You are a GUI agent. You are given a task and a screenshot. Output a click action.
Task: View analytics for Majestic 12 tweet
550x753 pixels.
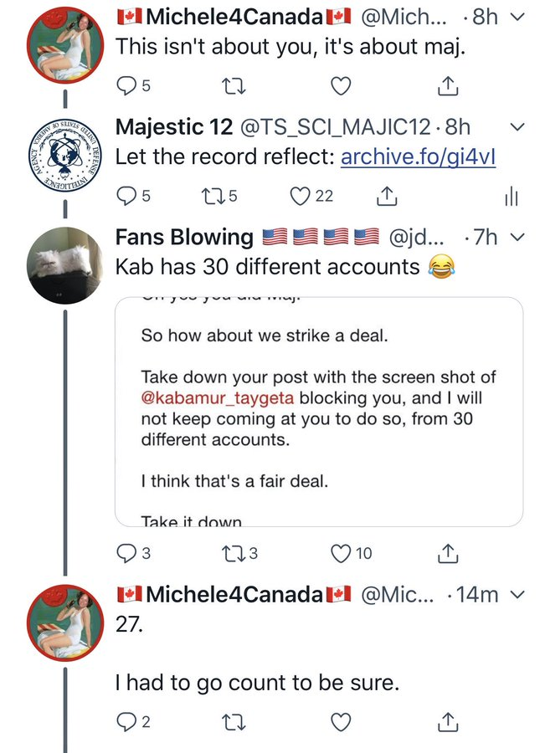click(x=511, y=196)
